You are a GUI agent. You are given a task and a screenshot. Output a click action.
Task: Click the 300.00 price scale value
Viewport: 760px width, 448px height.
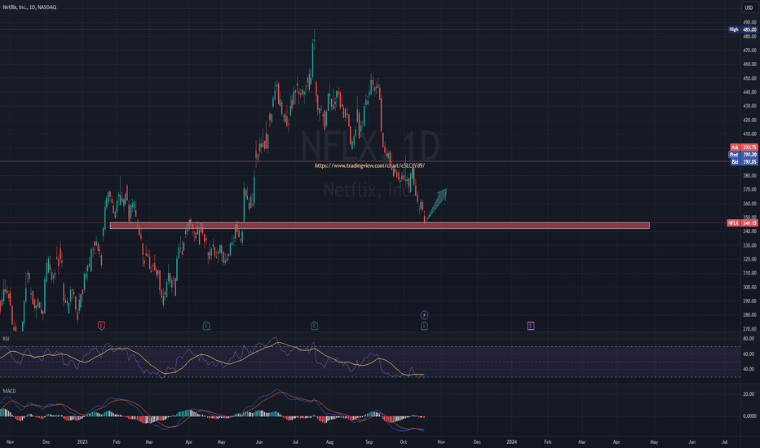pyautogui.click(x=749, y=288)
